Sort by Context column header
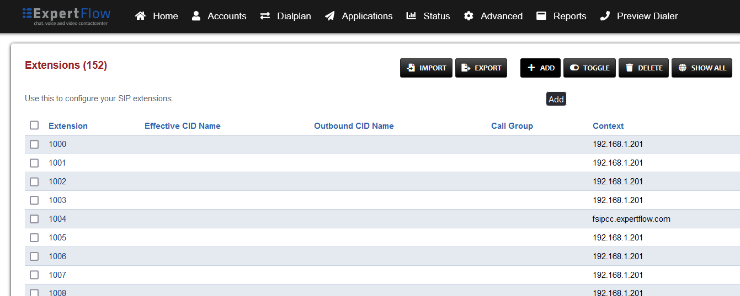Image resolution: width=740 pixels, height=296 pixels. 608,126
